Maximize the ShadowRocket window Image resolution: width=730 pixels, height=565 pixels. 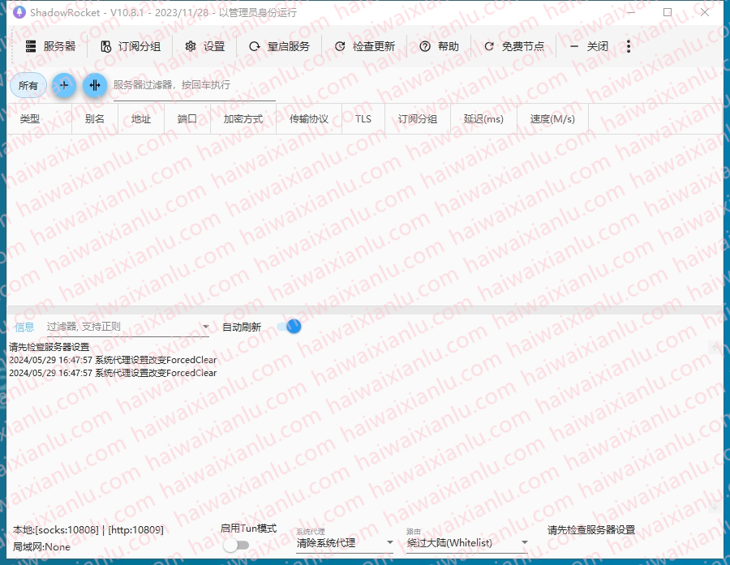668,12
